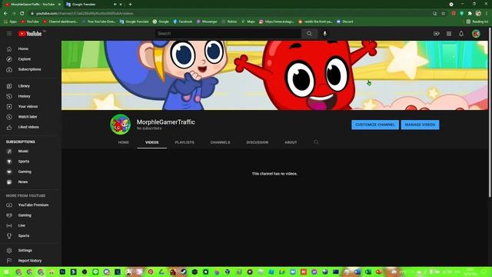Open Steam from the taskbar

tap(184, 272)
